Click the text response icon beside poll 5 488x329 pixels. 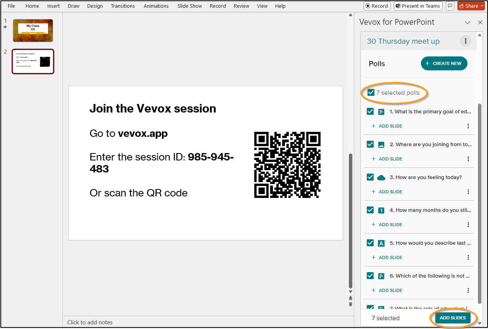click(381, 243)
